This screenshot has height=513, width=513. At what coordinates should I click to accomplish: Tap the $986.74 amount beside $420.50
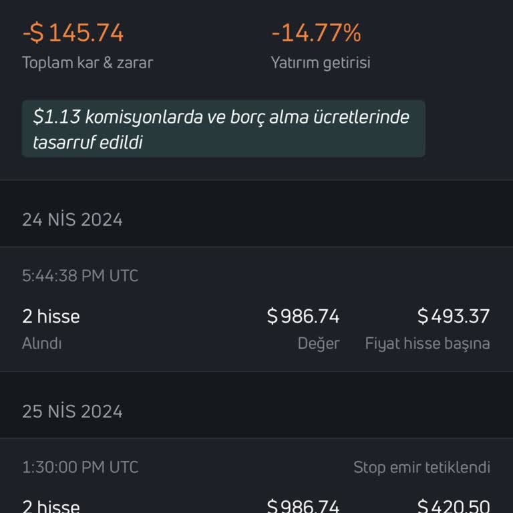click(303, 506)
